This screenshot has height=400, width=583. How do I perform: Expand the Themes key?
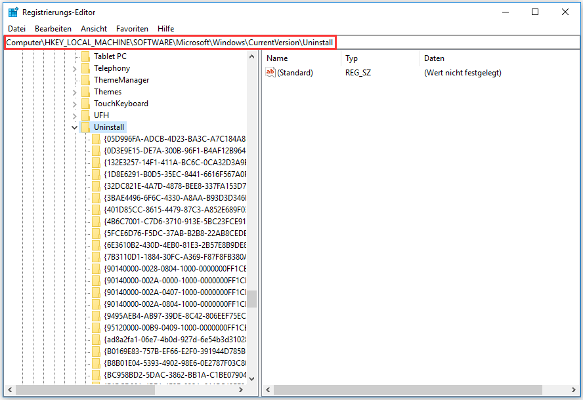tap(74, 92)
